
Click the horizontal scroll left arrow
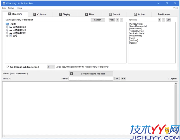(4, 136)
